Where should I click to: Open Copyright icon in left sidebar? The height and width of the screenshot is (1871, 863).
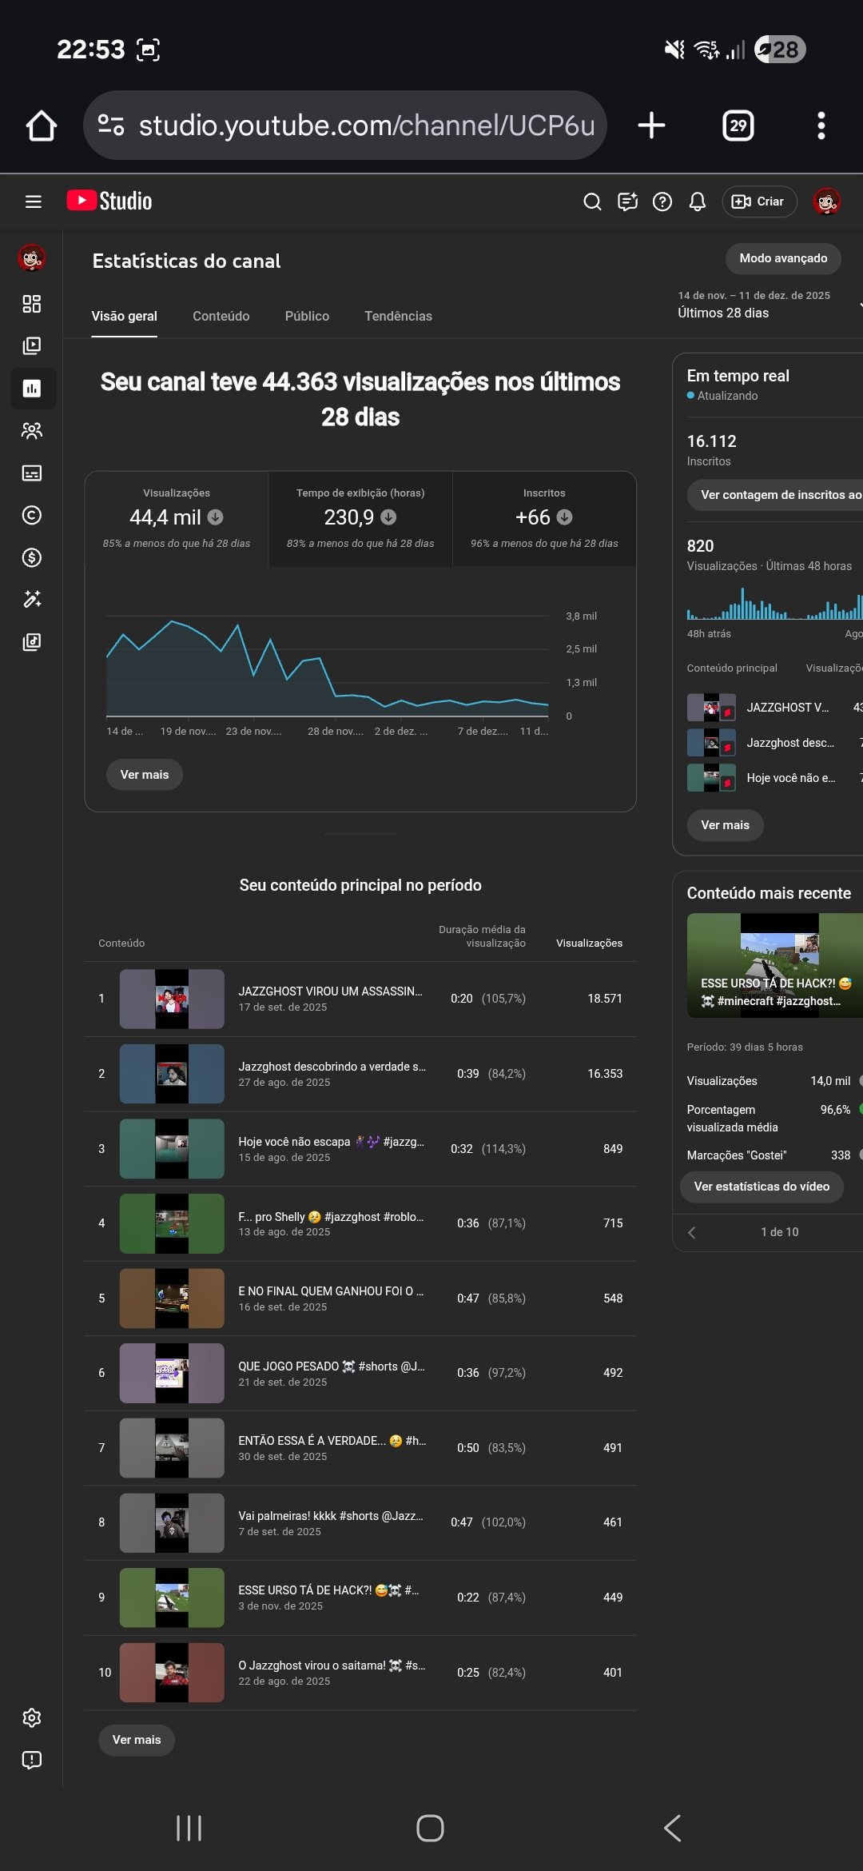[32, 515]
